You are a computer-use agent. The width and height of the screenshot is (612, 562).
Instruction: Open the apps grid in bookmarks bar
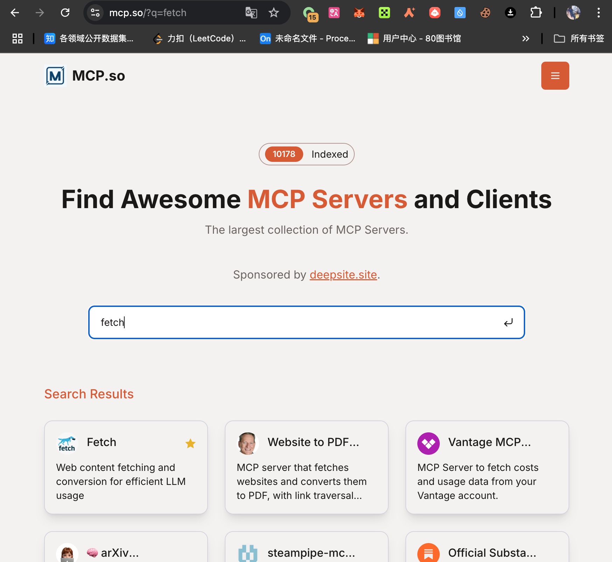[x=18, y=39]
